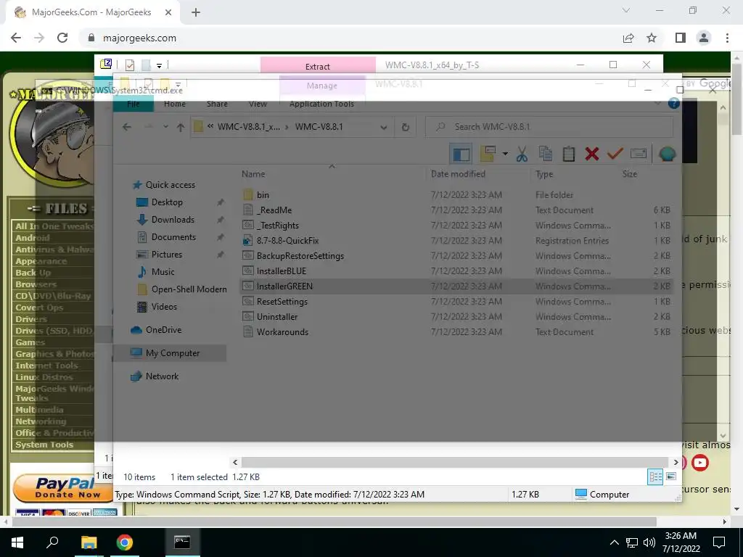Go up one folder level in Explorer
Image resolution: width=743 pixels, height=557 pixels.
tap(181, 127)
